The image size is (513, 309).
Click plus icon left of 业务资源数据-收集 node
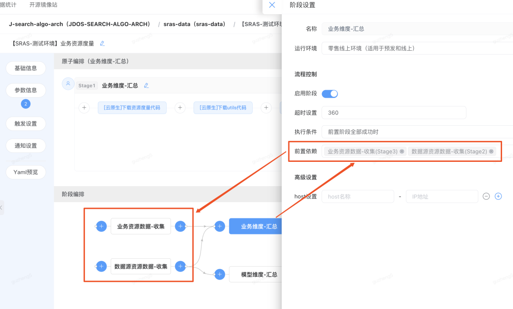point(102,226)
